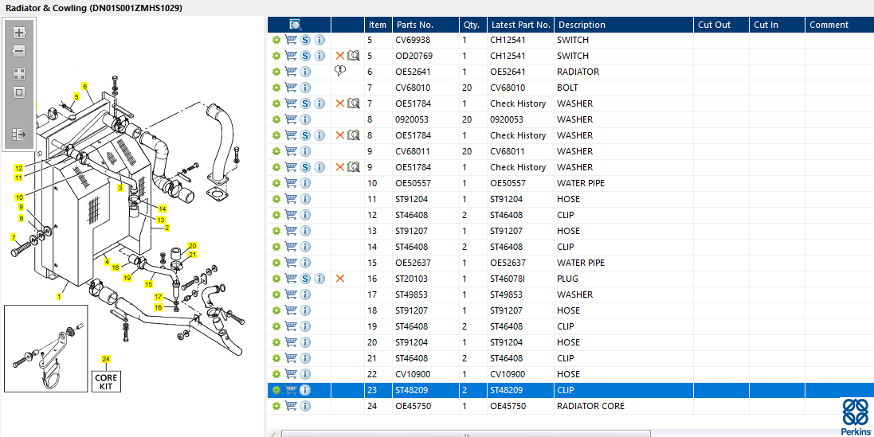Click 'Check History' in item 8 row
Screen dimensions: 874x437
point(518,135)
